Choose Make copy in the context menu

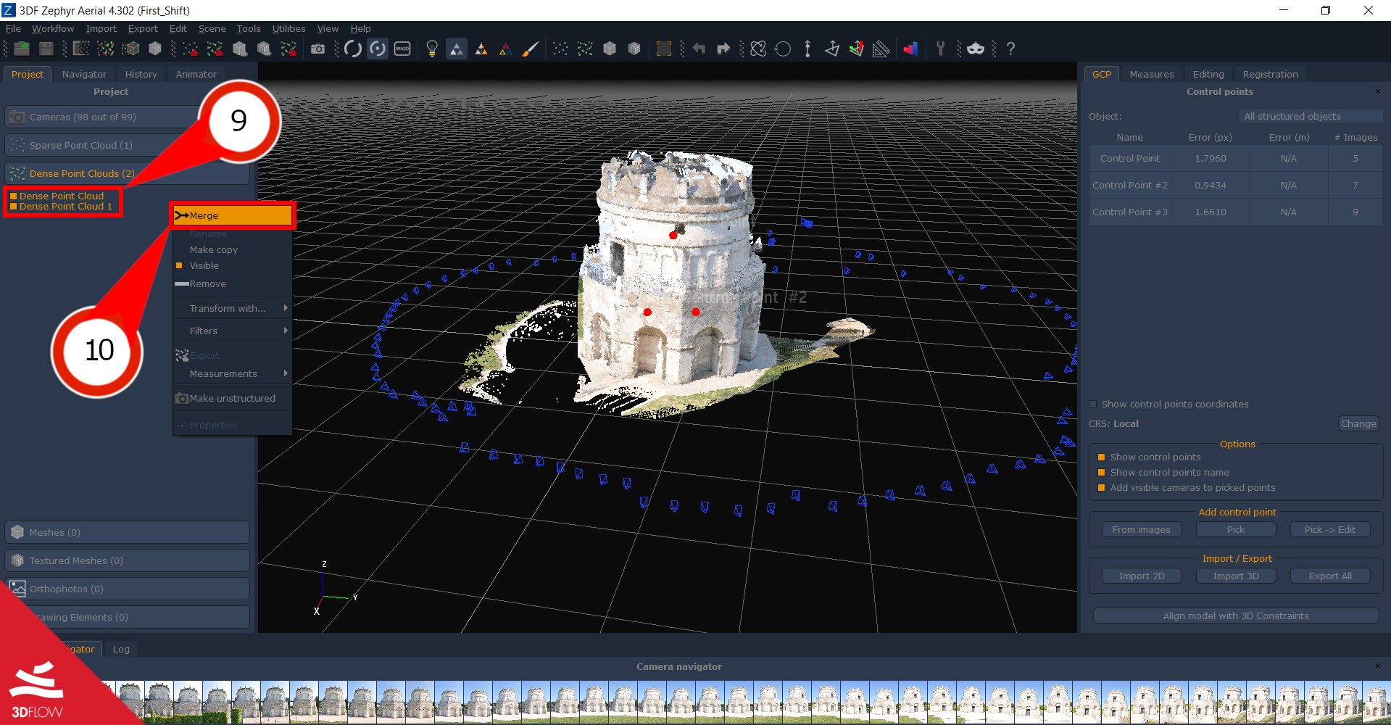pyautogui.click(x=232, y=250)
